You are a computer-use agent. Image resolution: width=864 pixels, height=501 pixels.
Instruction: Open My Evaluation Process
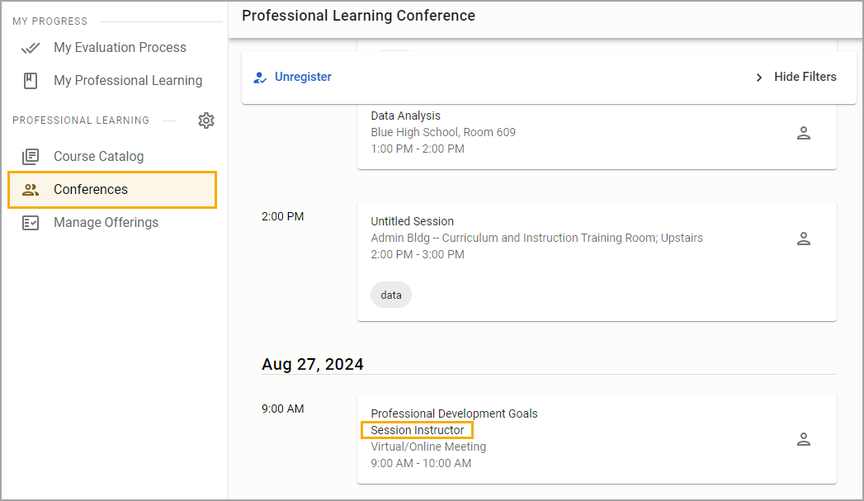pos(120,48)
